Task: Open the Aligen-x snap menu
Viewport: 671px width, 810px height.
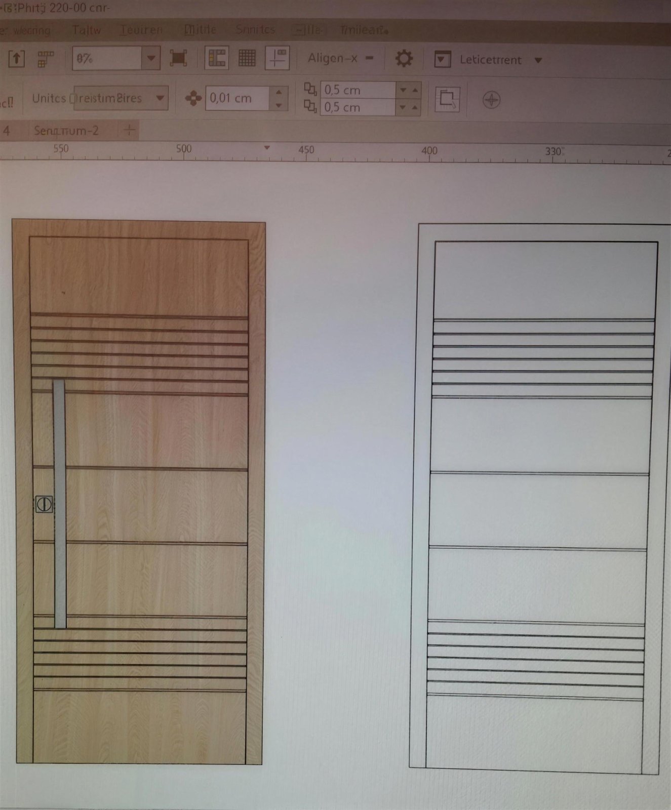Action: point(340,58)
